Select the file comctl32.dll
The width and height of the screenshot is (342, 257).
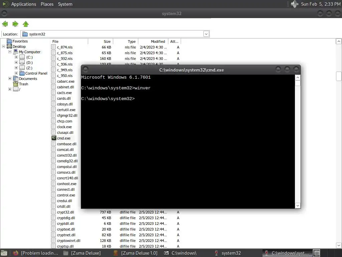click(67, 155)
